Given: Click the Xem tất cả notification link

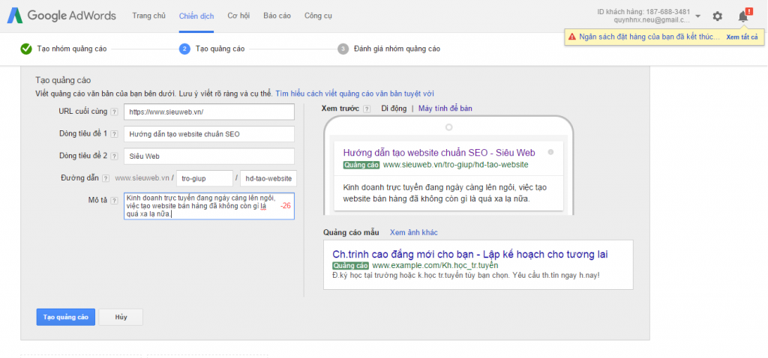Looking at the screenshot, I should [742, 37].
